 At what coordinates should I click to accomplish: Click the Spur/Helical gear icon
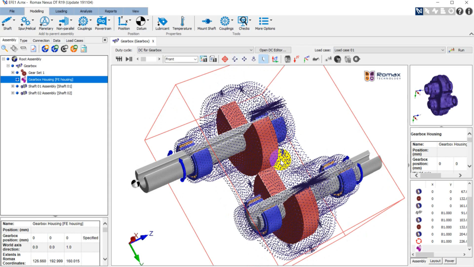coord(26,21)
